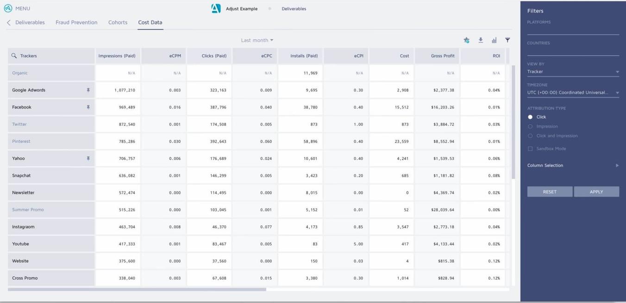The width and height of the screenshot is (626, 303).
Task: Expand the Column Selection section
Action: (573, 165)
